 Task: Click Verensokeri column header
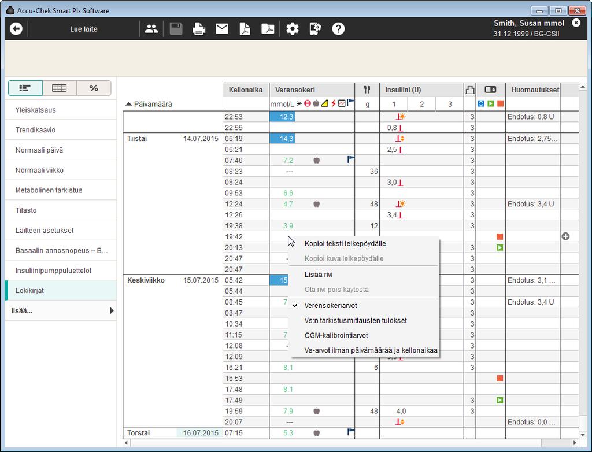[x=312, y=90]
